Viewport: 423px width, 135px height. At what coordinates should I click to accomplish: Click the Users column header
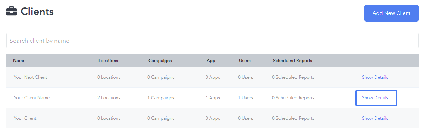tap(245, 61)
